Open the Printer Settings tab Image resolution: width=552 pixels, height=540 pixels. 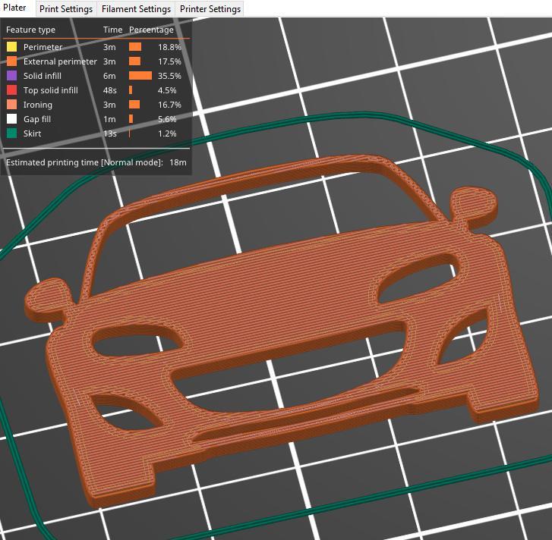tap(210, 9)
